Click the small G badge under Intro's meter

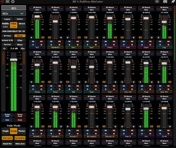[x=115, y=82]
